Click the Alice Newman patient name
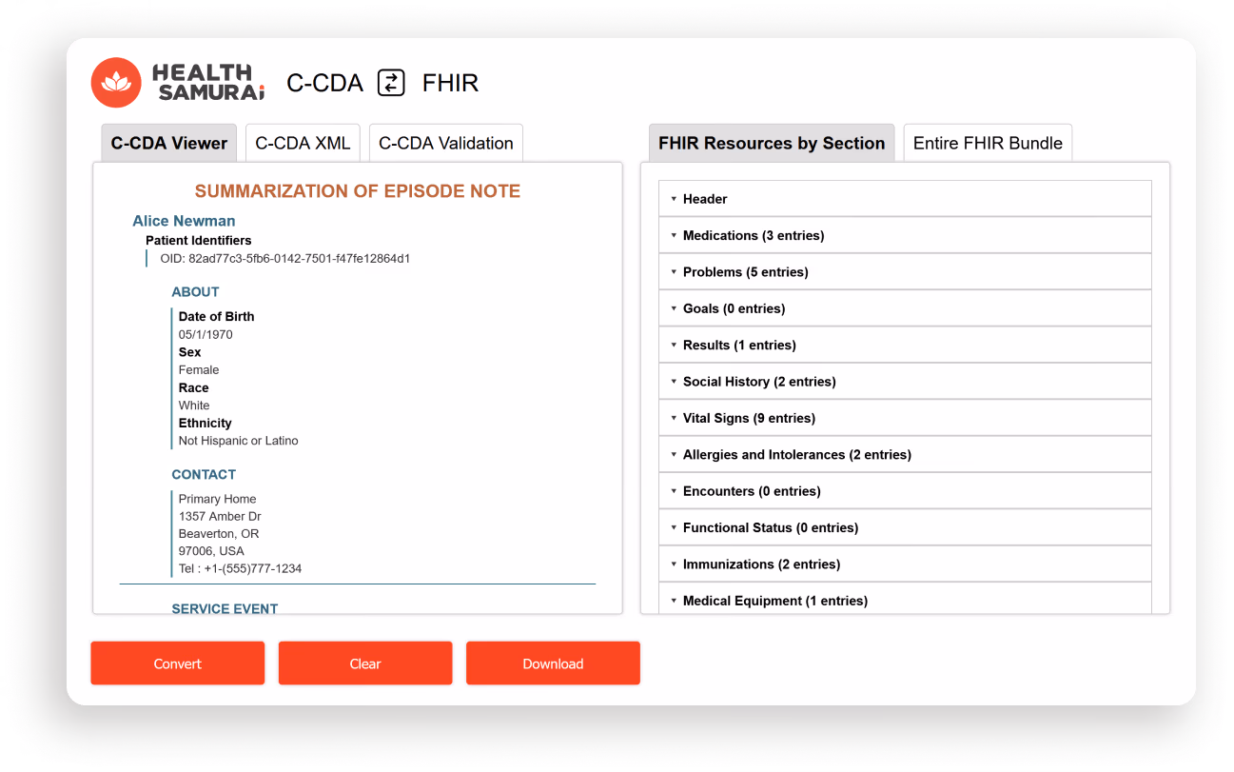Image resolution: width=1234 pixels, height=772 pixels. pos(184,221)
